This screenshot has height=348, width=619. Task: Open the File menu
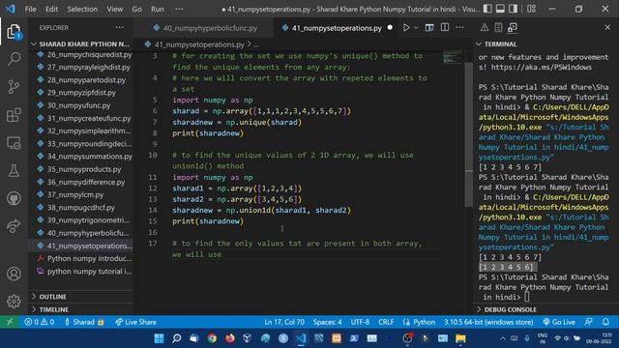click(x=30, y=9)
